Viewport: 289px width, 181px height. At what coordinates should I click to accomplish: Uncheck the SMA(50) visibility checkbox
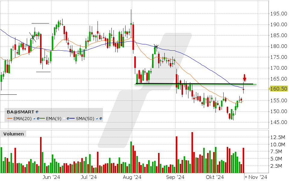click(x=97, y=119)
